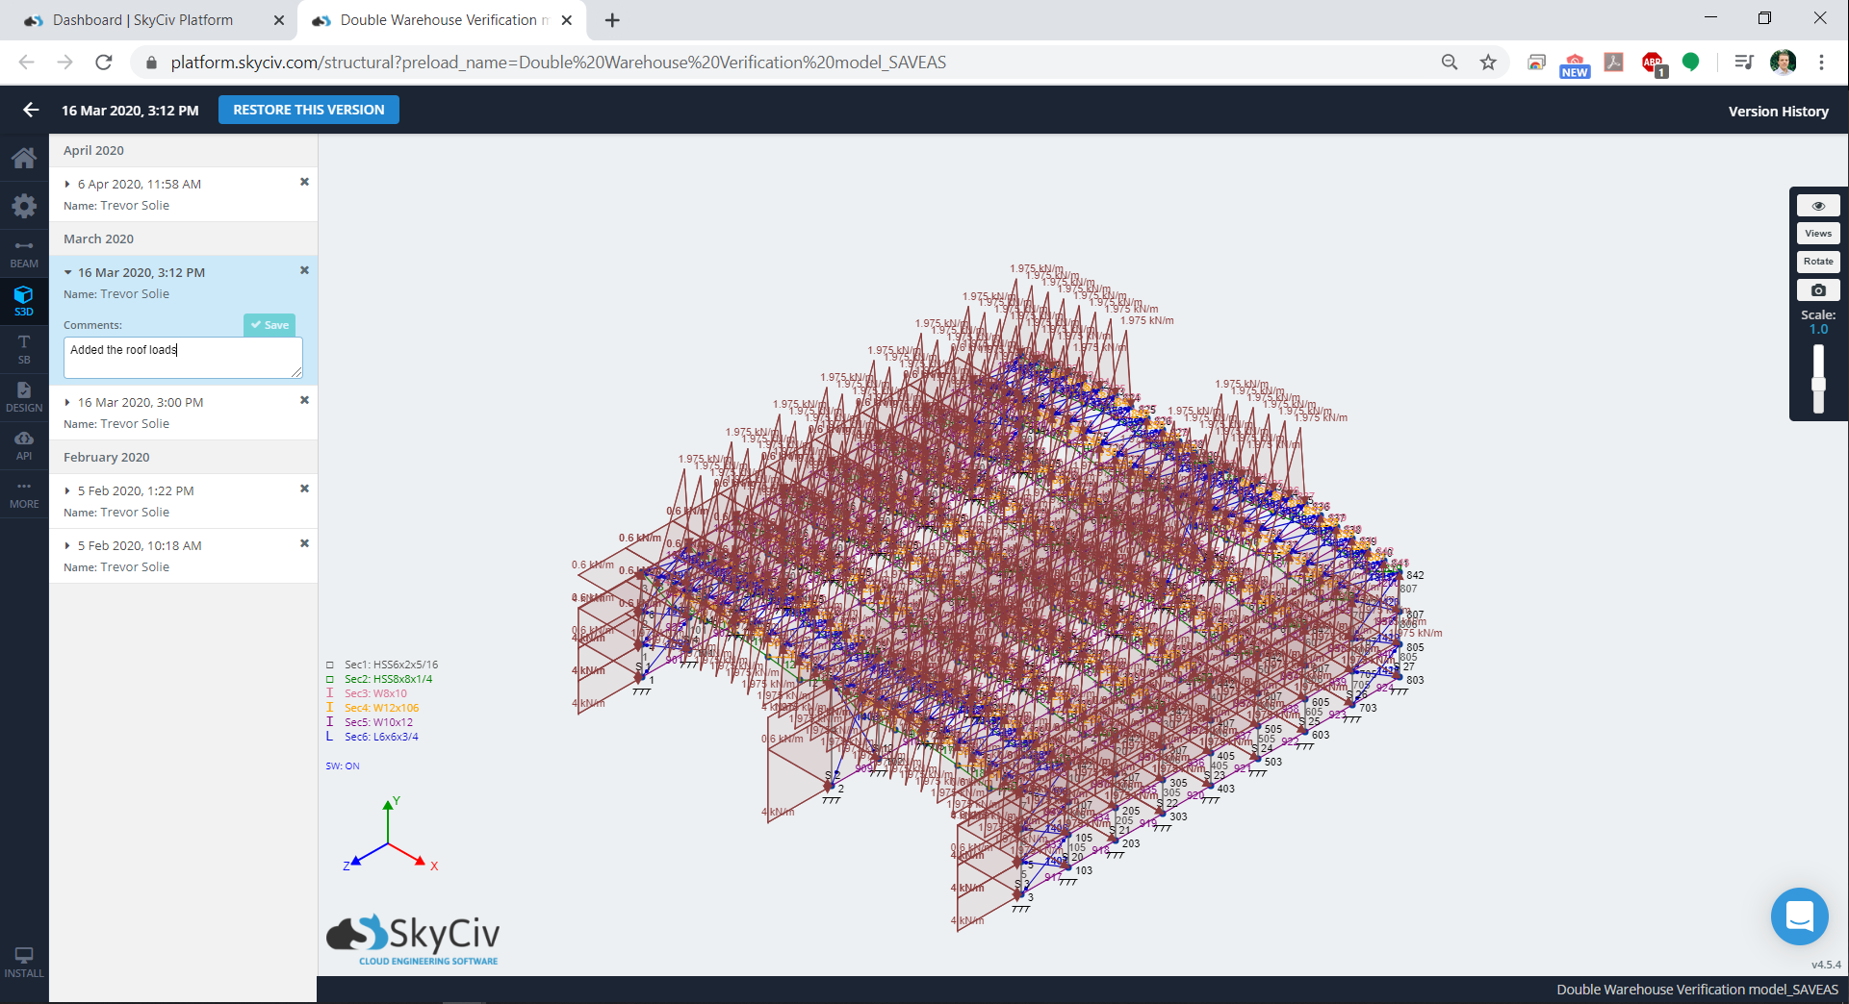Open the DESIGN module icon
The image size is (1849, 1004).
pyautogui.click(x=24, y=396)
